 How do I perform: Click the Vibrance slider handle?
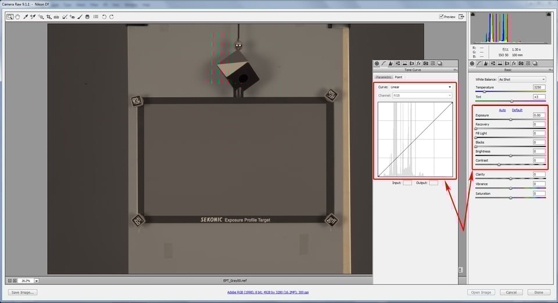click(511, 188)
